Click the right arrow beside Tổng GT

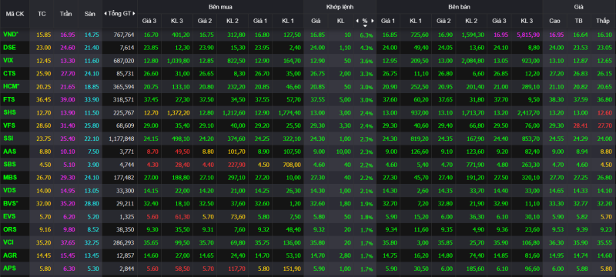point(133,14)
